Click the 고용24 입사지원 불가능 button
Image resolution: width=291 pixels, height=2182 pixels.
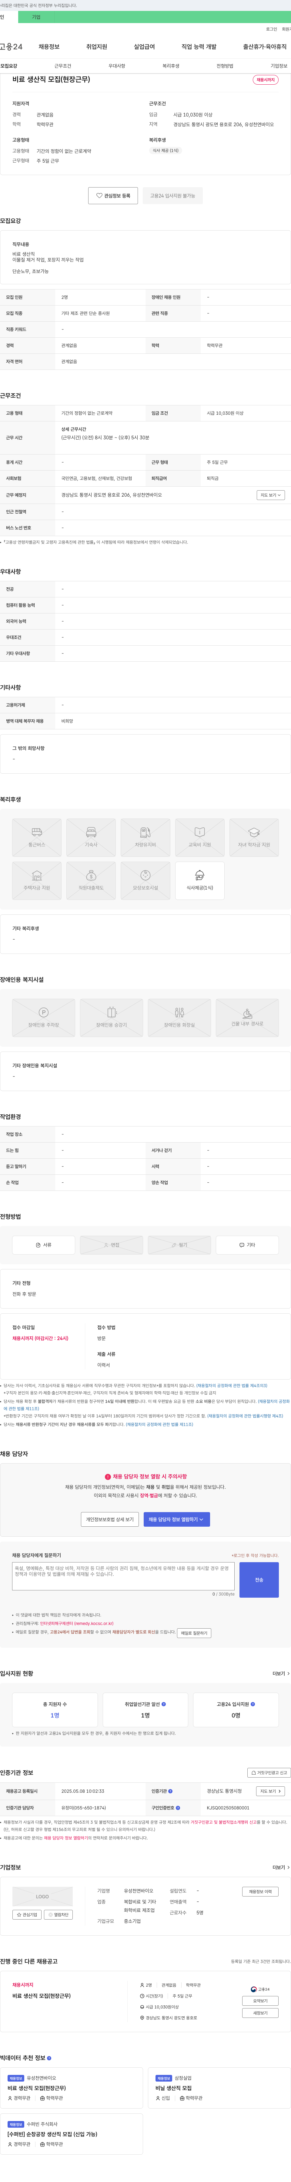coord(172,196)
